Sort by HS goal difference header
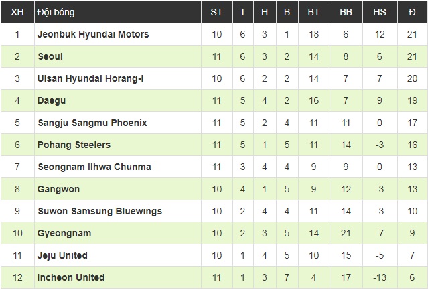The image size is (428, 290). point(379,12)
